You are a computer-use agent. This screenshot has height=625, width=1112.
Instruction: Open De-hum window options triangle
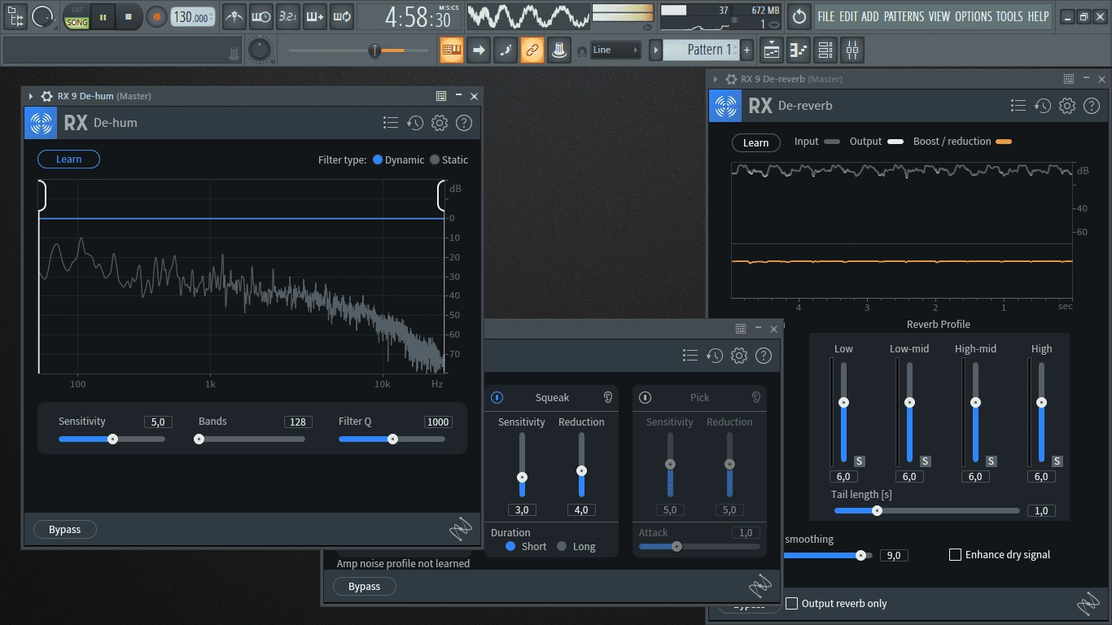click(x=31, y=96)
